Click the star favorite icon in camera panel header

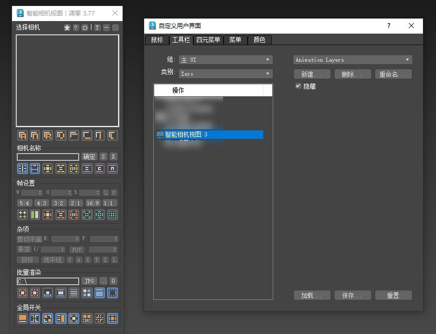coord(67,28)
